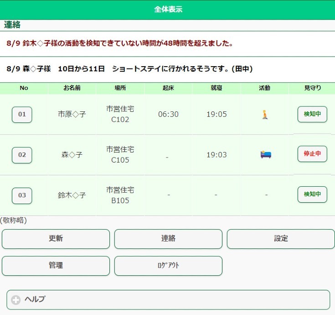This screenshot has height=315, width=335.
Task: Open the 設定 settings button
Action: (281, 239)
